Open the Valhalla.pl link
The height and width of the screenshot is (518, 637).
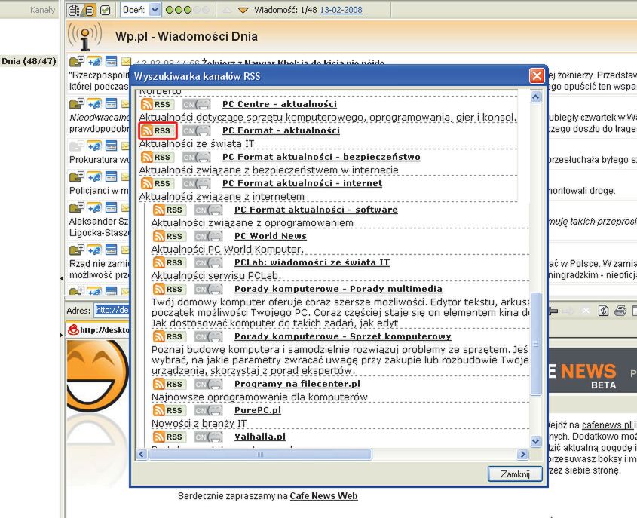[260, 437]
